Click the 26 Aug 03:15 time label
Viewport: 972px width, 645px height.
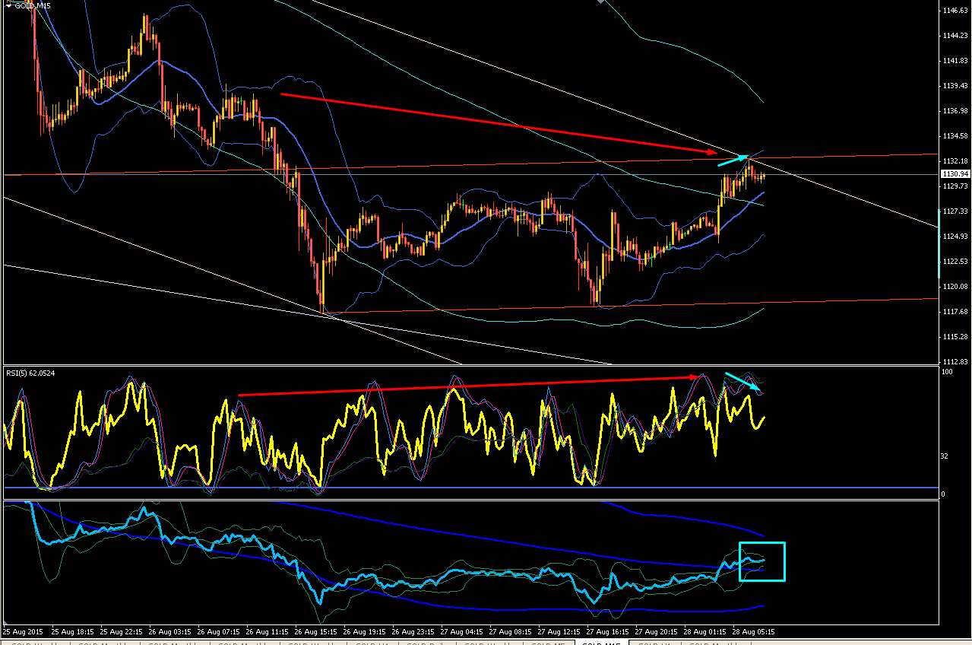(169, 631)
